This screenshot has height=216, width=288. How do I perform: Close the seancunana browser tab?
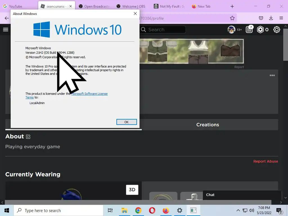point(71,6)
